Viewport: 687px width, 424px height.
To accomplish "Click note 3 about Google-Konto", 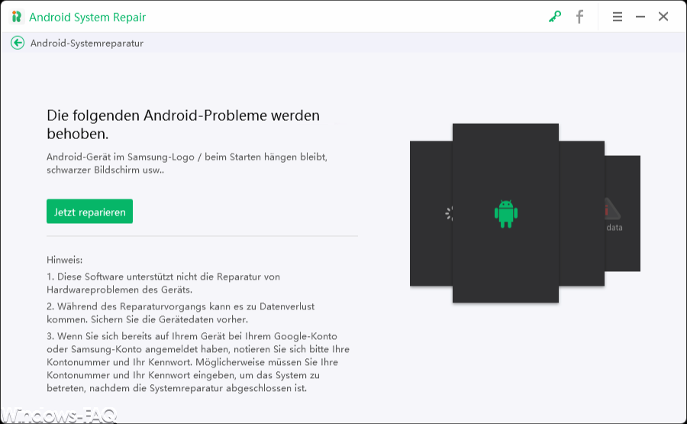I will pos(198,362).
